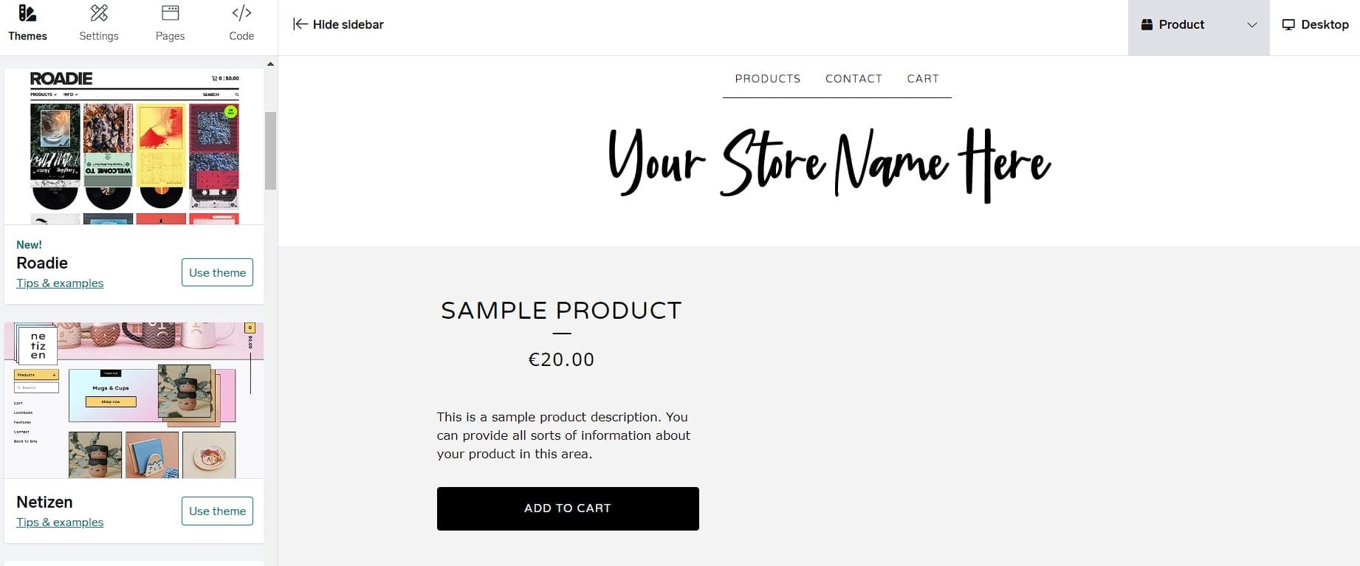Switch to the CONTACT tab
The width and height of the screenshot is (1360, 566).
click(854, 78)
